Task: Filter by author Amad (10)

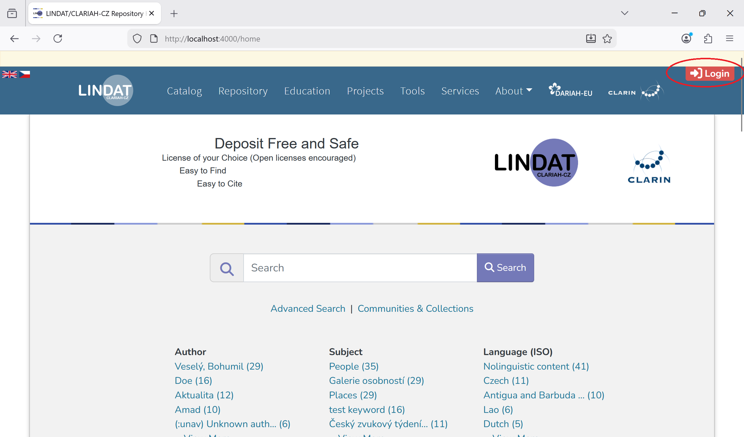Action: 198,409
